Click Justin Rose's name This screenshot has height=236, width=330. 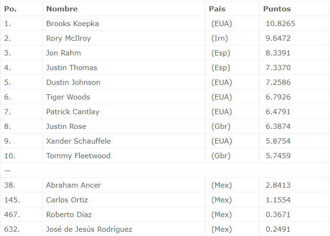tap(66, 127)
